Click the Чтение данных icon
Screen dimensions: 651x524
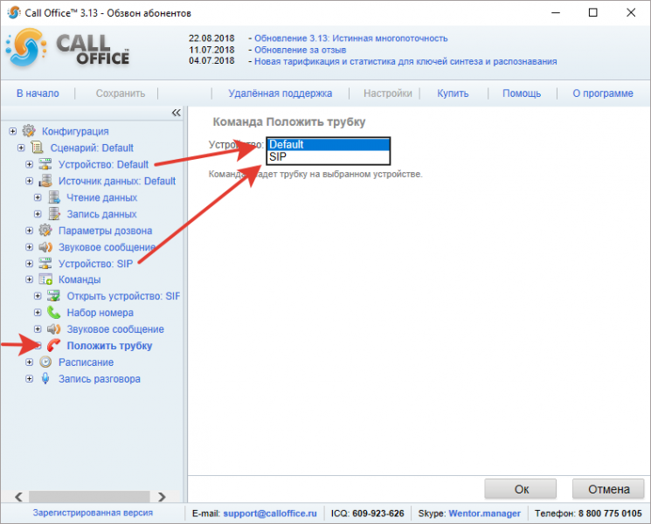tap(54, 197)
